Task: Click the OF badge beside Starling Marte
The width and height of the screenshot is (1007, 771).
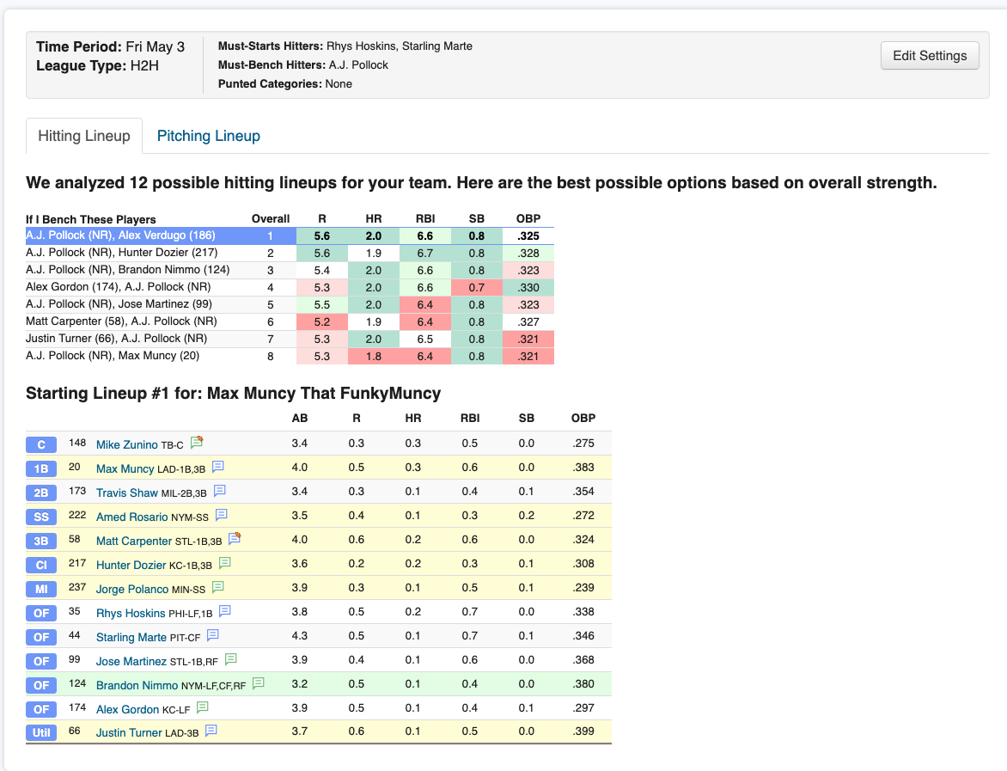Action: click(x=41, y=638)
